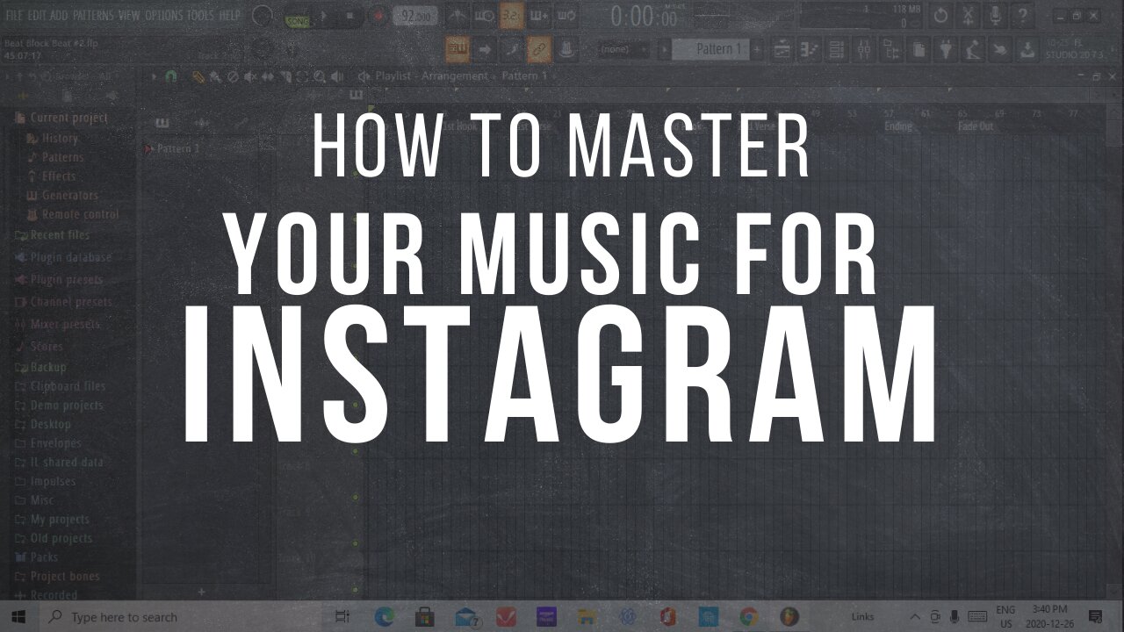Select the Playlist slip tool

pos(268,76)
